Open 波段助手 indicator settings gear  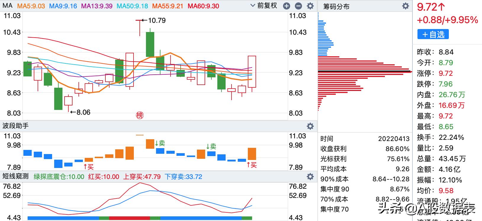tap(310, 126)
